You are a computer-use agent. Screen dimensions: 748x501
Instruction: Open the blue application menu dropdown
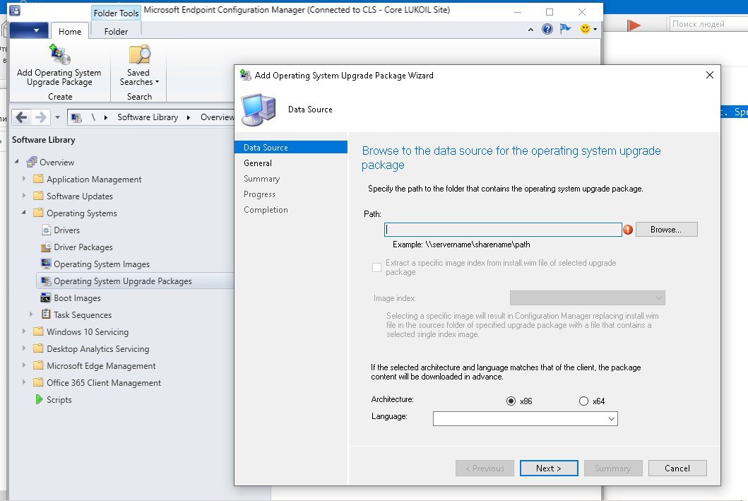(x=29, y=30)
